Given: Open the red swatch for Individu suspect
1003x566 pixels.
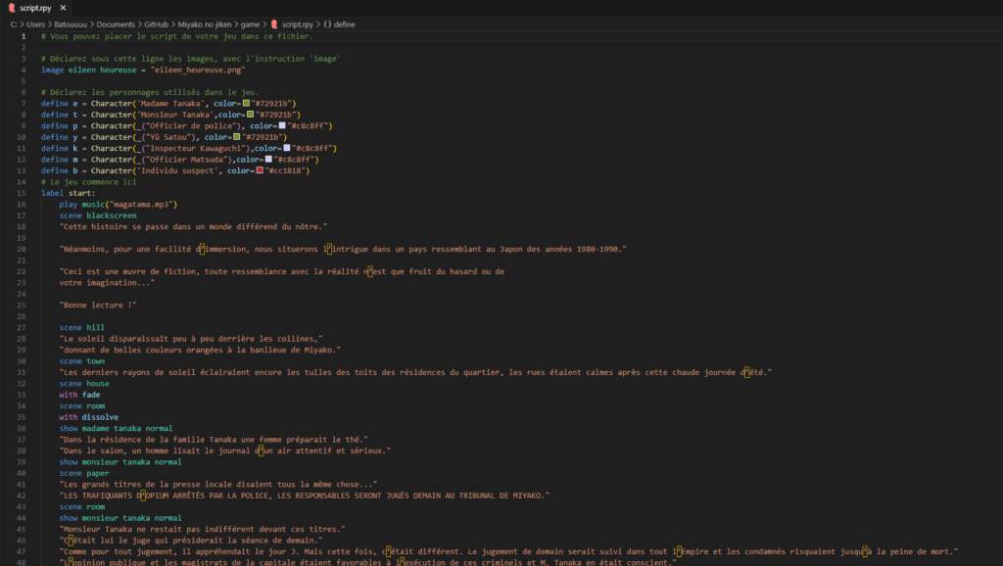Looking at the screenshot, I should (x=260, y=170).
